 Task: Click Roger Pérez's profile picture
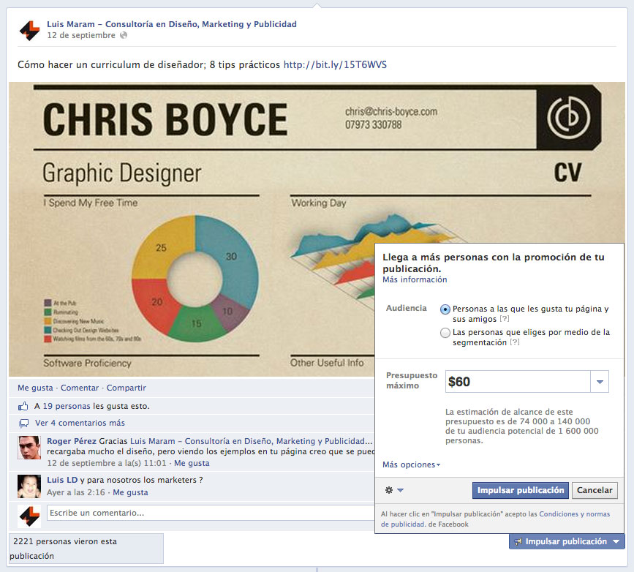click(x=29, y=447)
